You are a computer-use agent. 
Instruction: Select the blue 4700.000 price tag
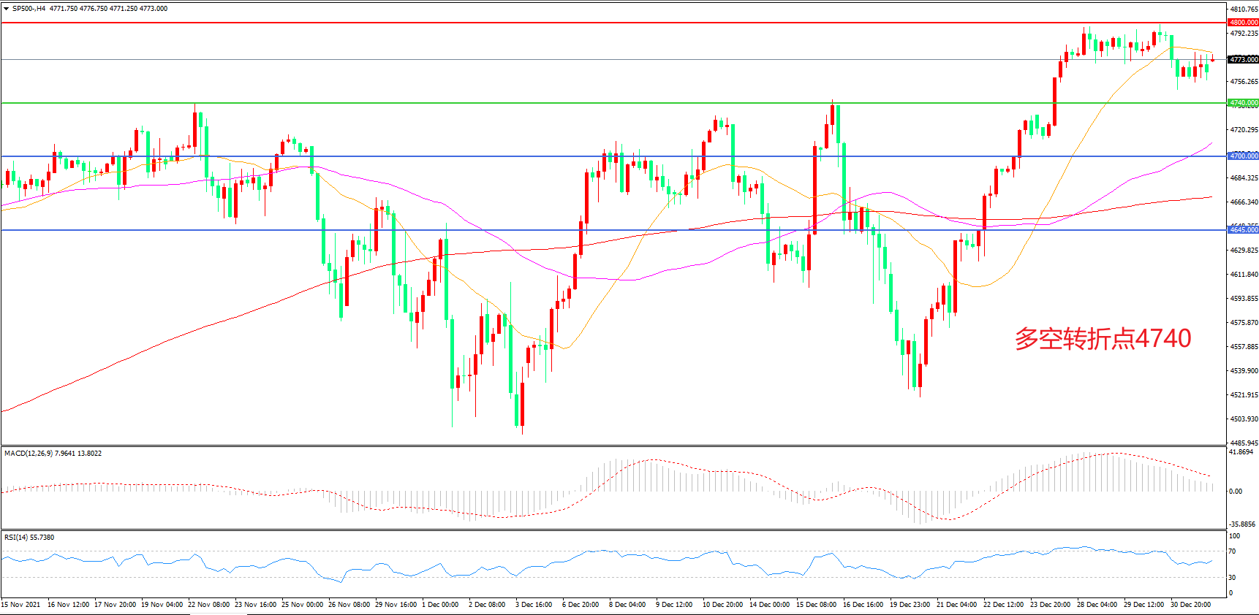point(1243,156)
